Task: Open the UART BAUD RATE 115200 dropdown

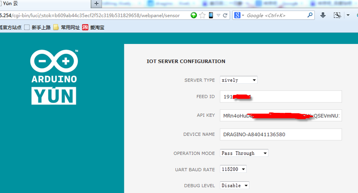Action: click(233, 169)
